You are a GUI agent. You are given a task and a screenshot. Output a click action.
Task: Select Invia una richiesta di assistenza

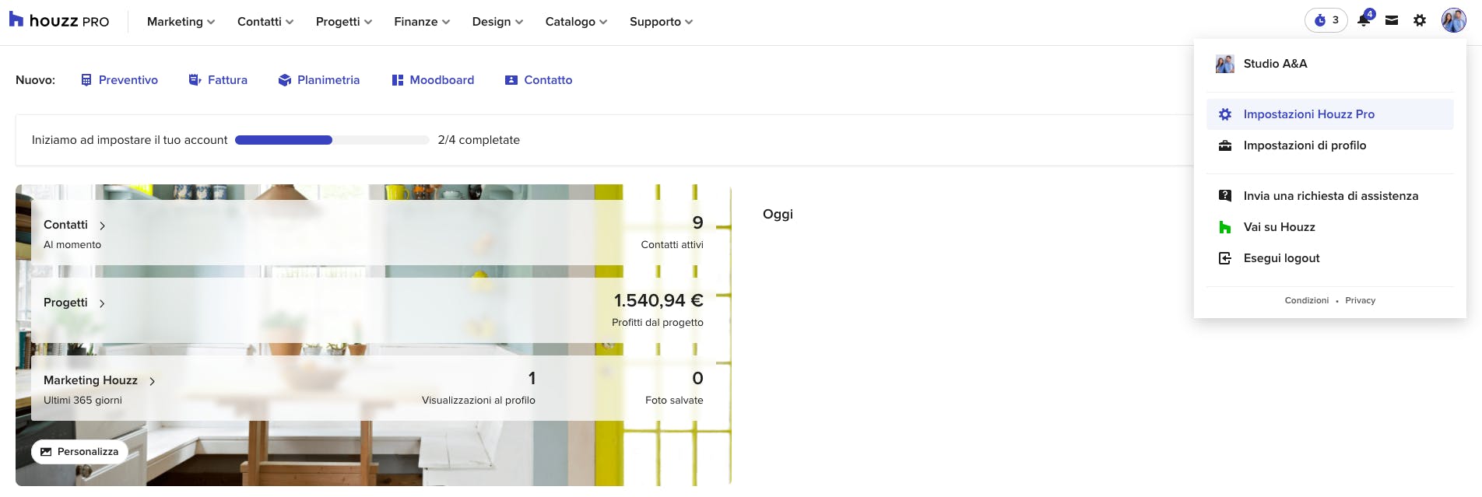(1330, 196)
